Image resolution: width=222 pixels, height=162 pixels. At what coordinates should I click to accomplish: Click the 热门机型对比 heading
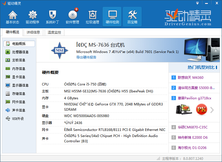[x=201, y=67]
